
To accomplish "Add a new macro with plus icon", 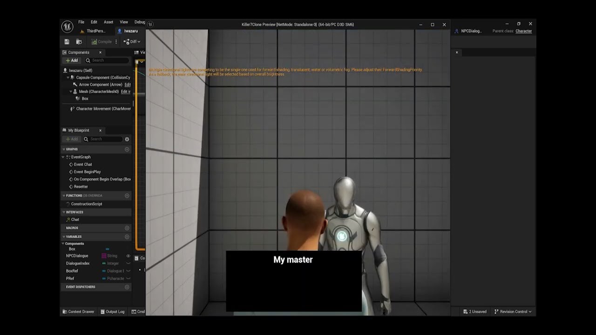I will 127,228.
